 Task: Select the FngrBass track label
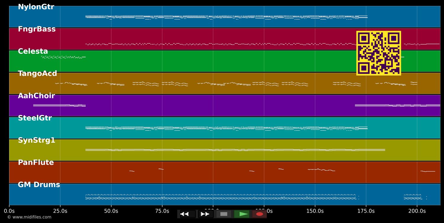click(x=37, y=29)
